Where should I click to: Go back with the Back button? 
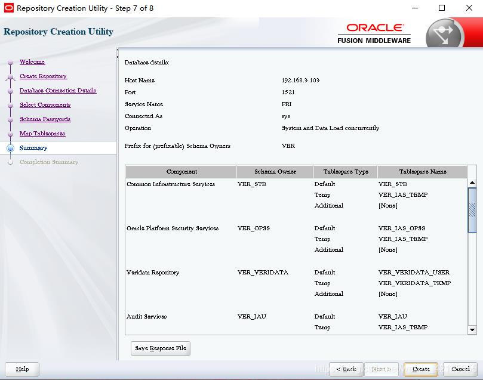346,369
